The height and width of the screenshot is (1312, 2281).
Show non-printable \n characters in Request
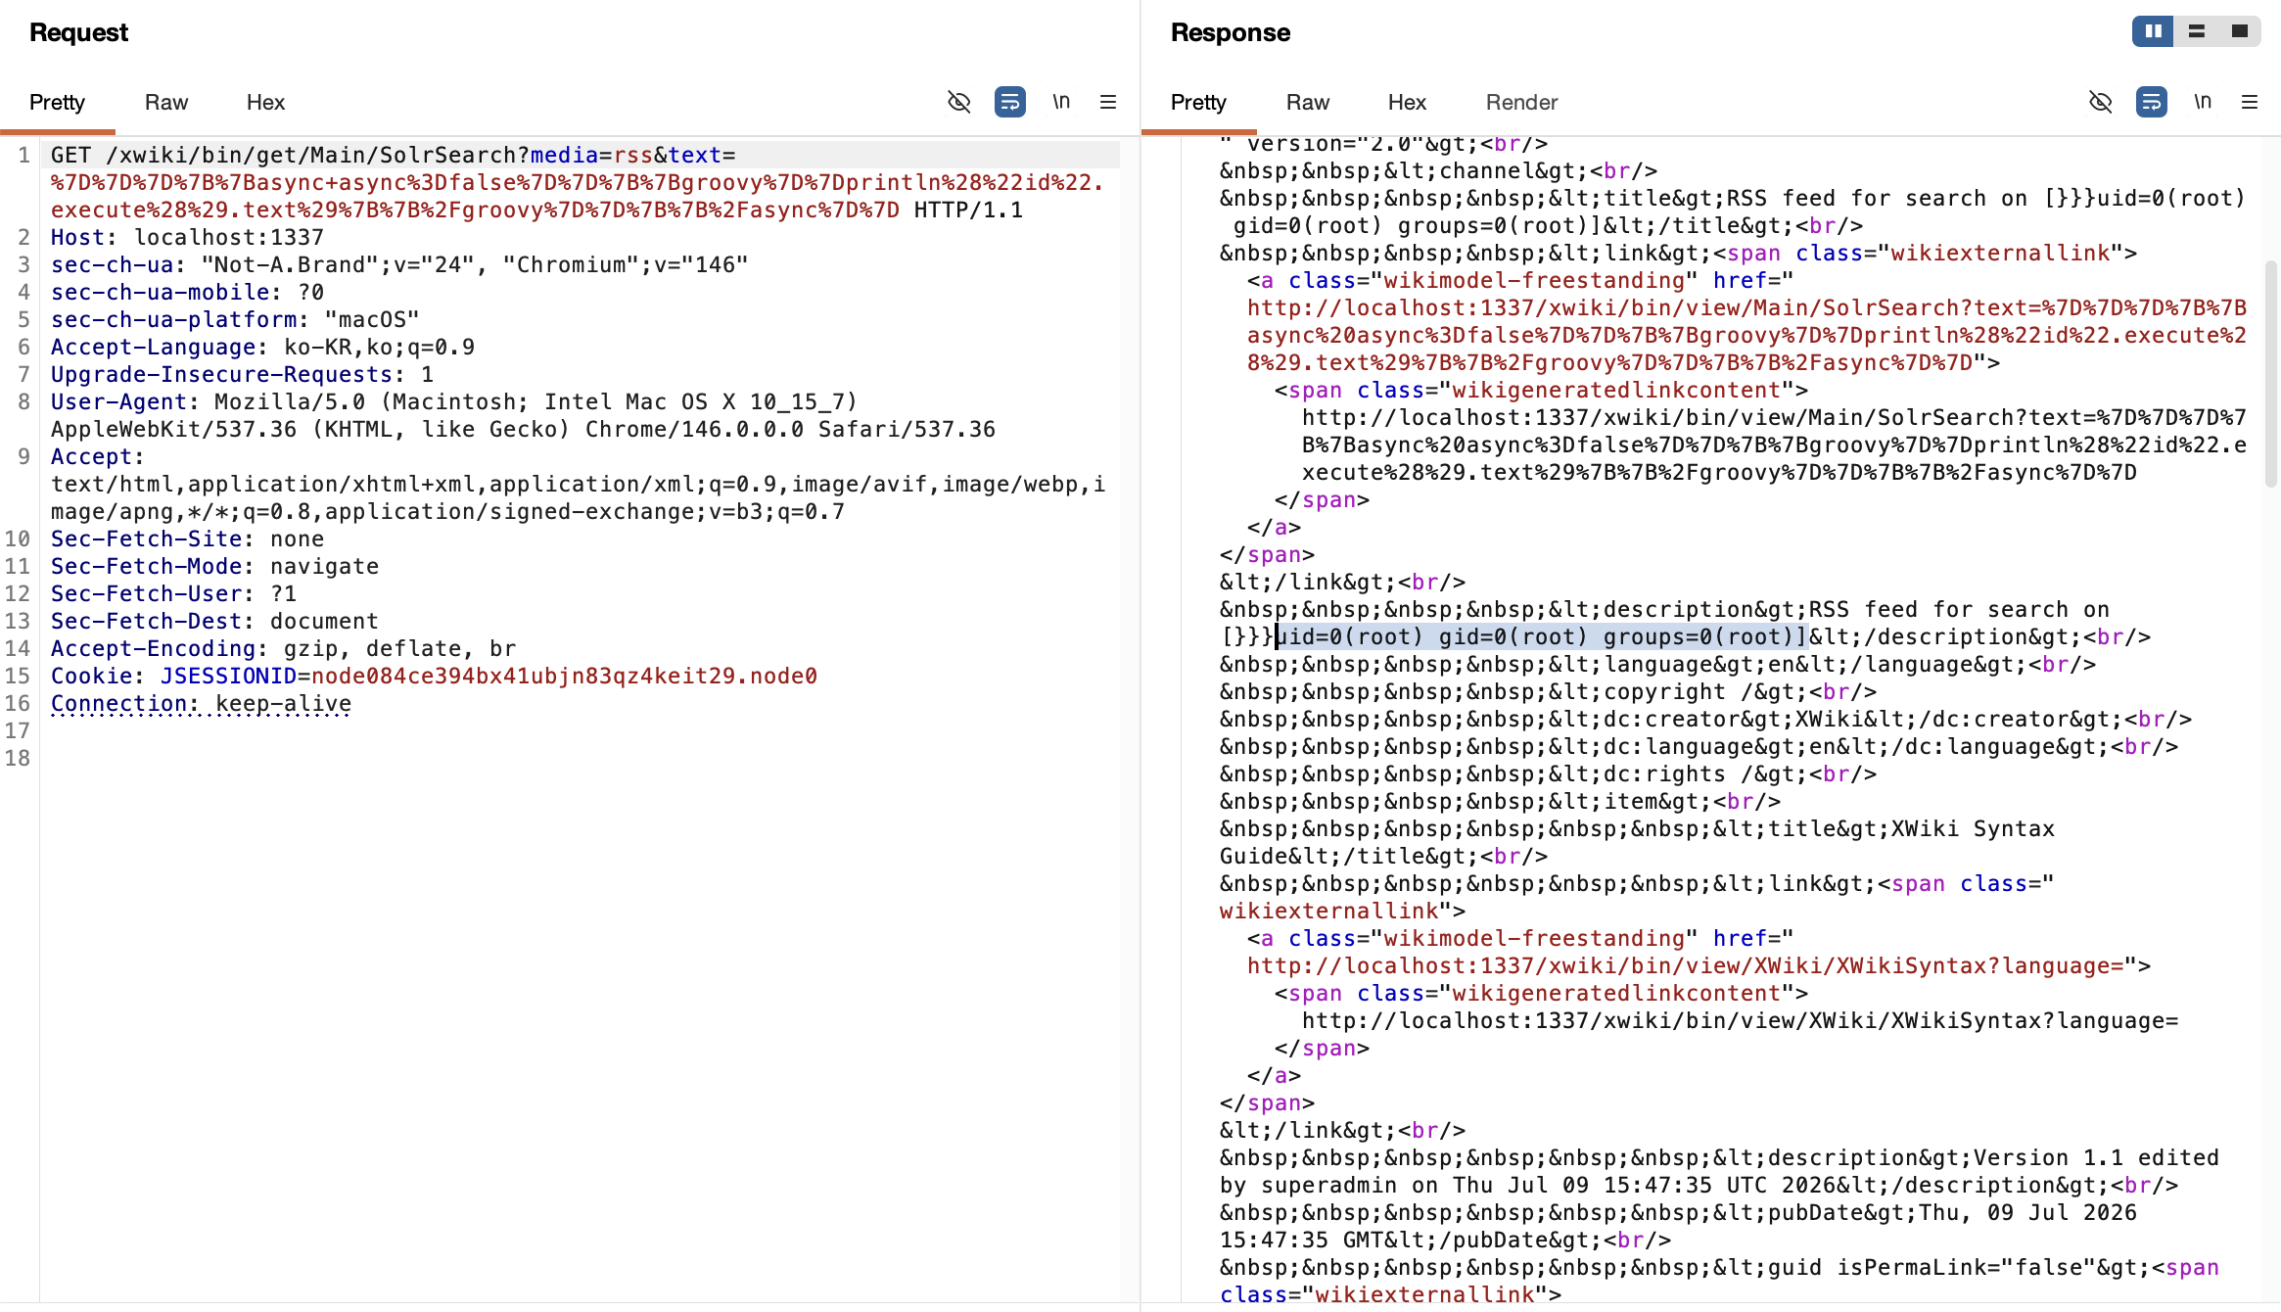(1061, 102)
